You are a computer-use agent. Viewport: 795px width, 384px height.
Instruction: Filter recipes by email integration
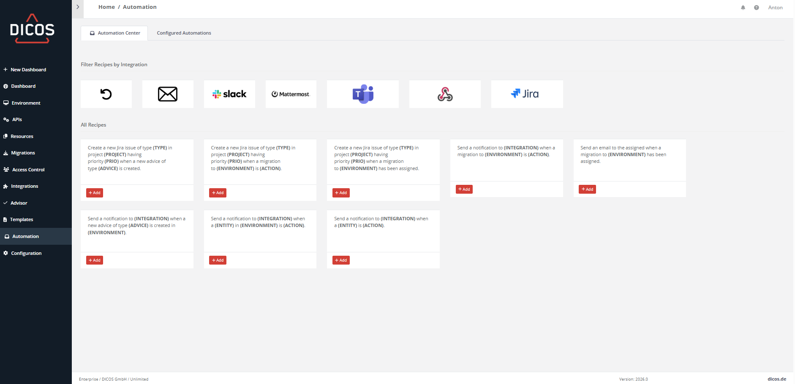(x=168, y=94)
